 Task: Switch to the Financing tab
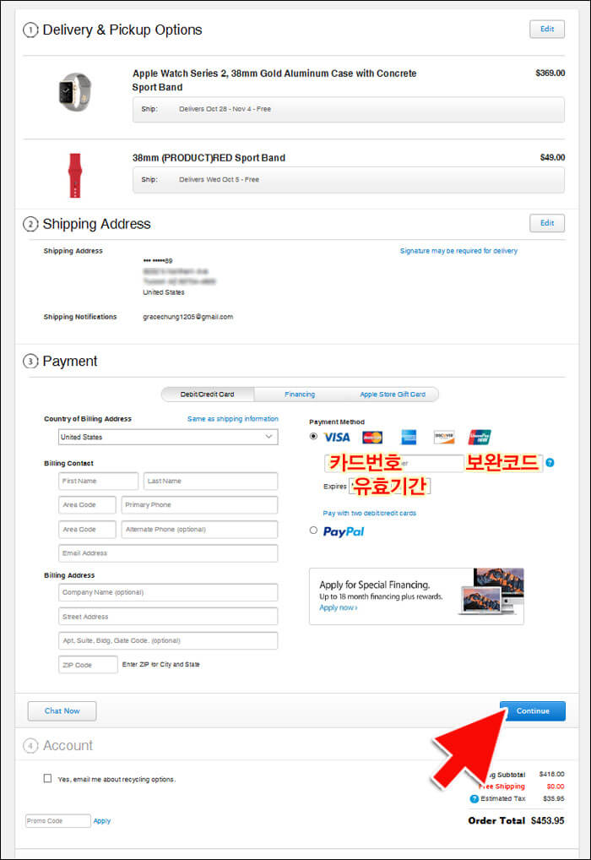pyautogui.click(x=300, y=395)
